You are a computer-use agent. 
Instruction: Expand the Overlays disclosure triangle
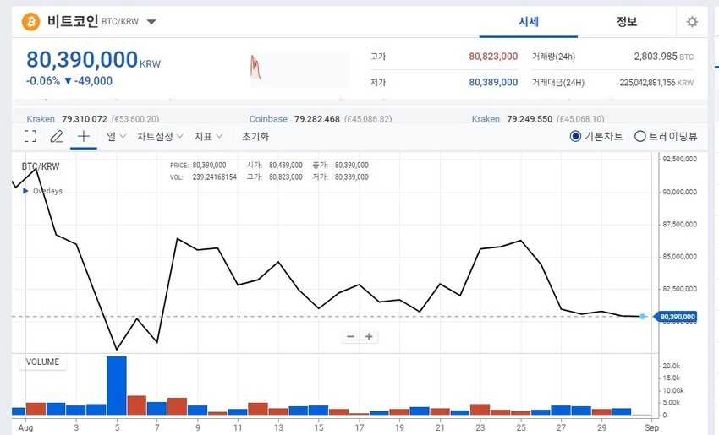click(25, 191)
